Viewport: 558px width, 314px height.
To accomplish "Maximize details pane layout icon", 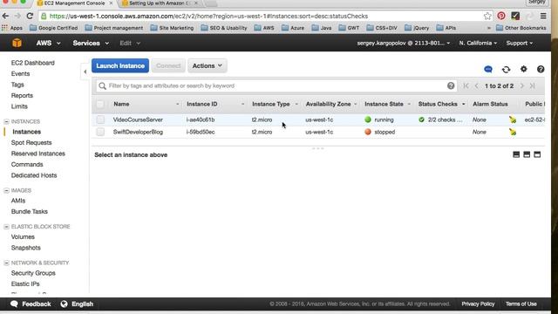I will click(537, 154).
